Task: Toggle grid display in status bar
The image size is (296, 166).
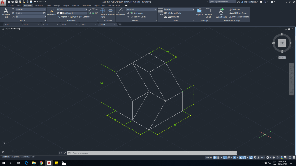Action: pos(215,158)
